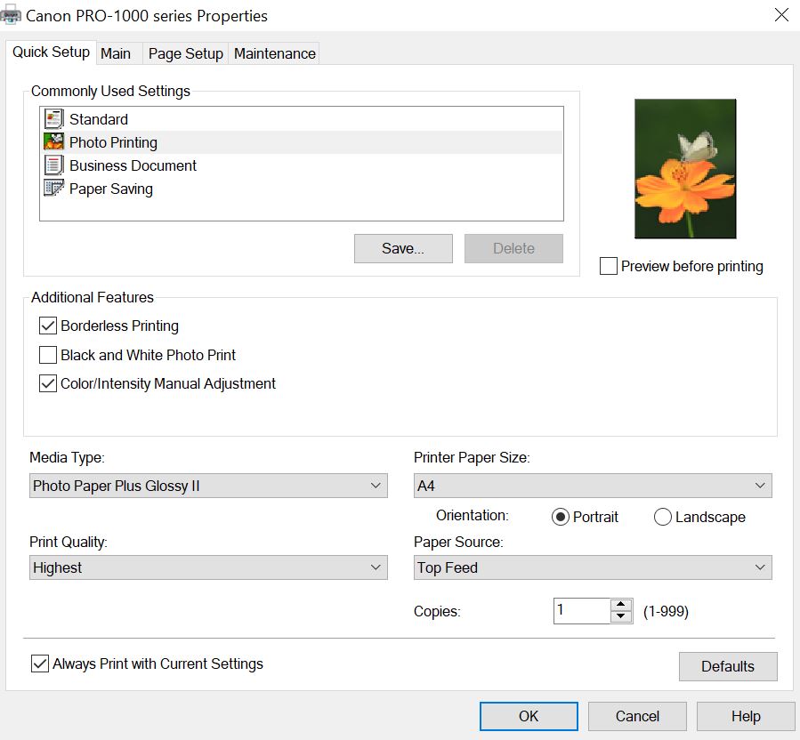Select Landscape orientation

click(x=663, y=517)
